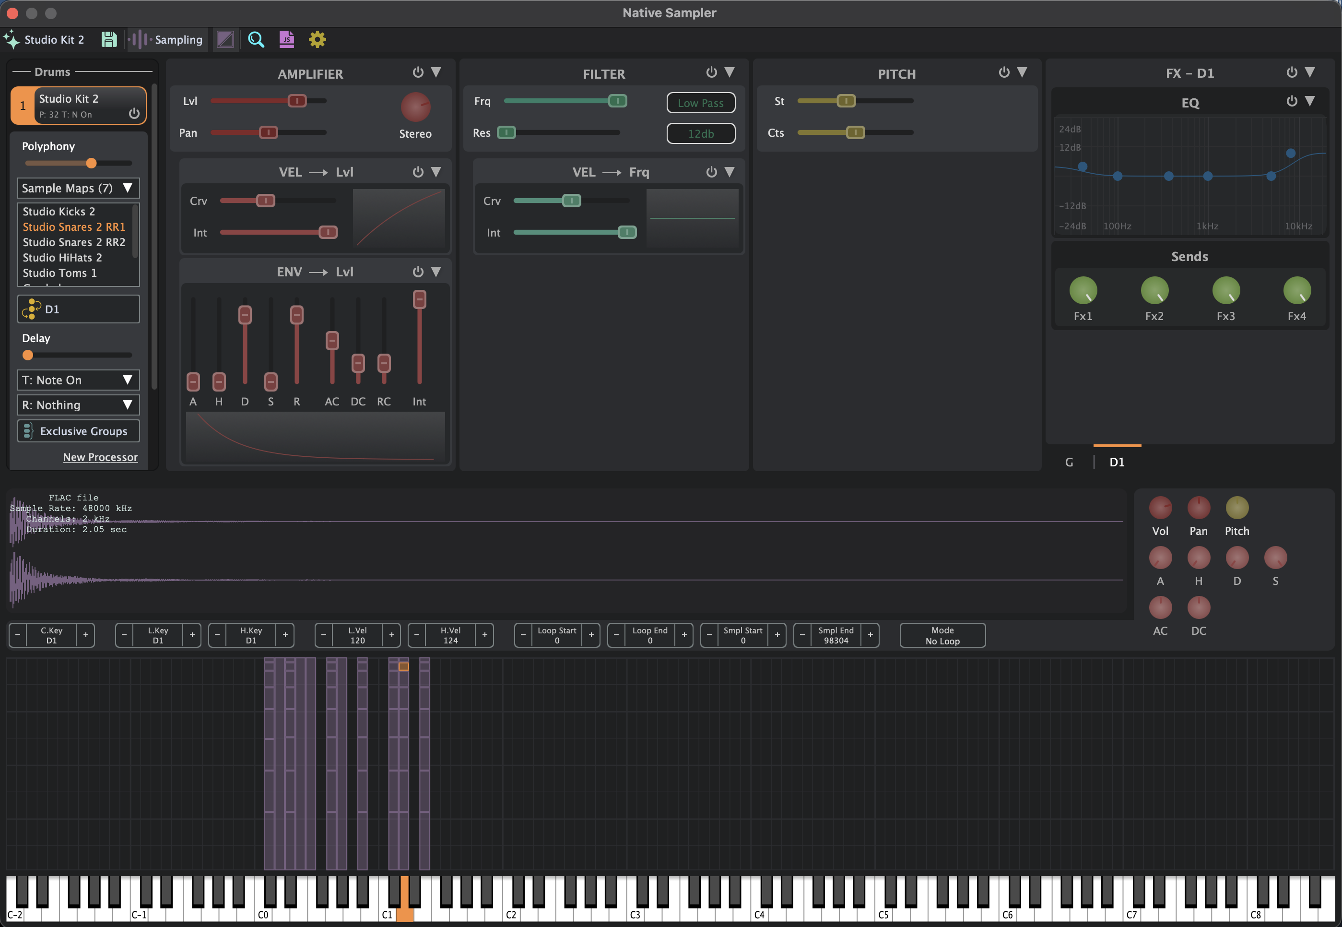Open the JS script file icon
This screenshot has width=1342, height=927.
point(287,39)
